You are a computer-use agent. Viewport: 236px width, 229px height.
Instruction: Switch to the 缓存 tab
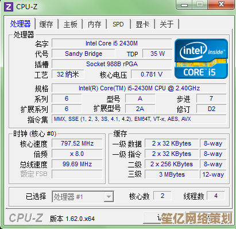tap(46, 24)
